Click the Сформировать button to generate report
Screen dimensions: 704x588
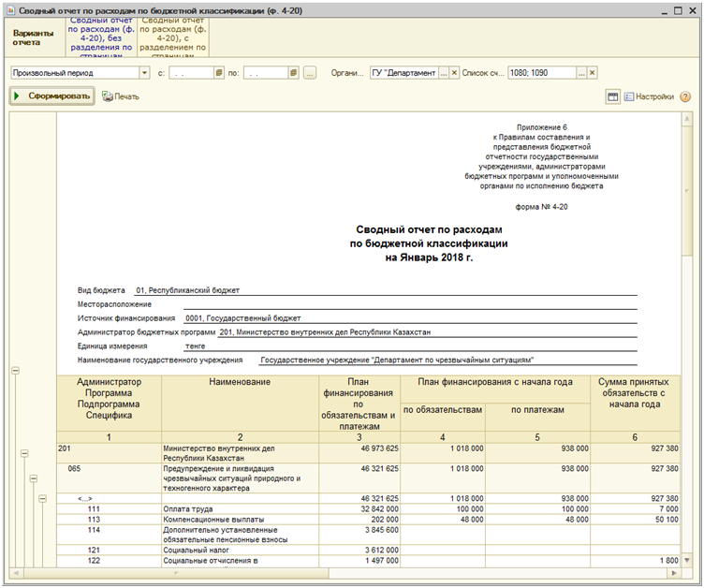pyautogui.click(x=51, y=96)
